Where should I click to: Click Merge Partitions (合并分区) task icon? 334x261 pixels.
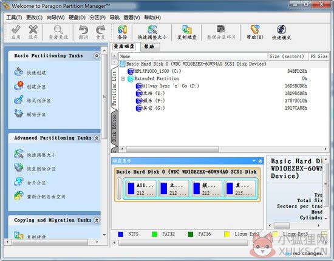(x=19, y=181)
